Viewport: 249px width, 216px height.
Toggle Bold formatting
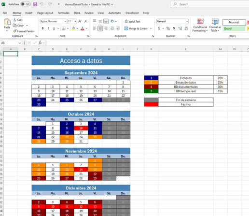[42, 29]
